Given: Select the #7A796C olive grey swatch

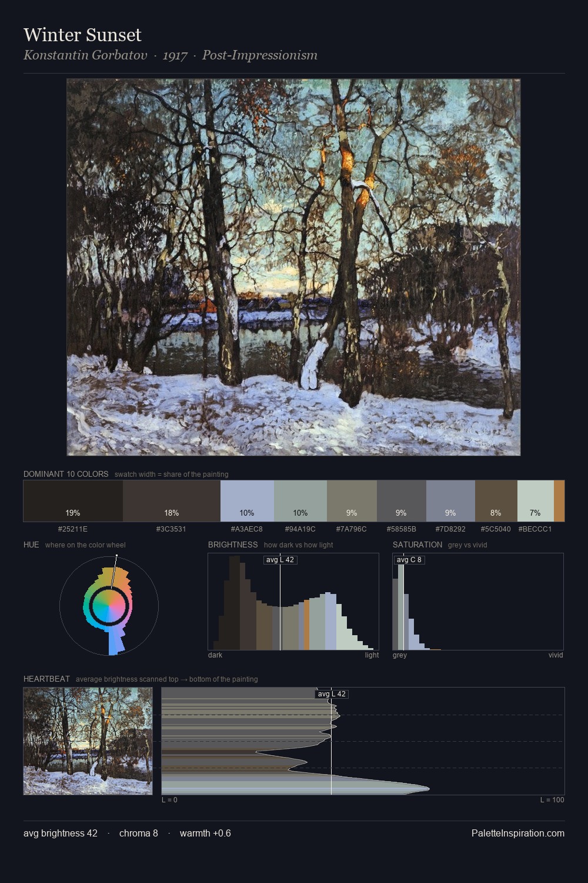Looking at the screenshot, I should 352,501.
